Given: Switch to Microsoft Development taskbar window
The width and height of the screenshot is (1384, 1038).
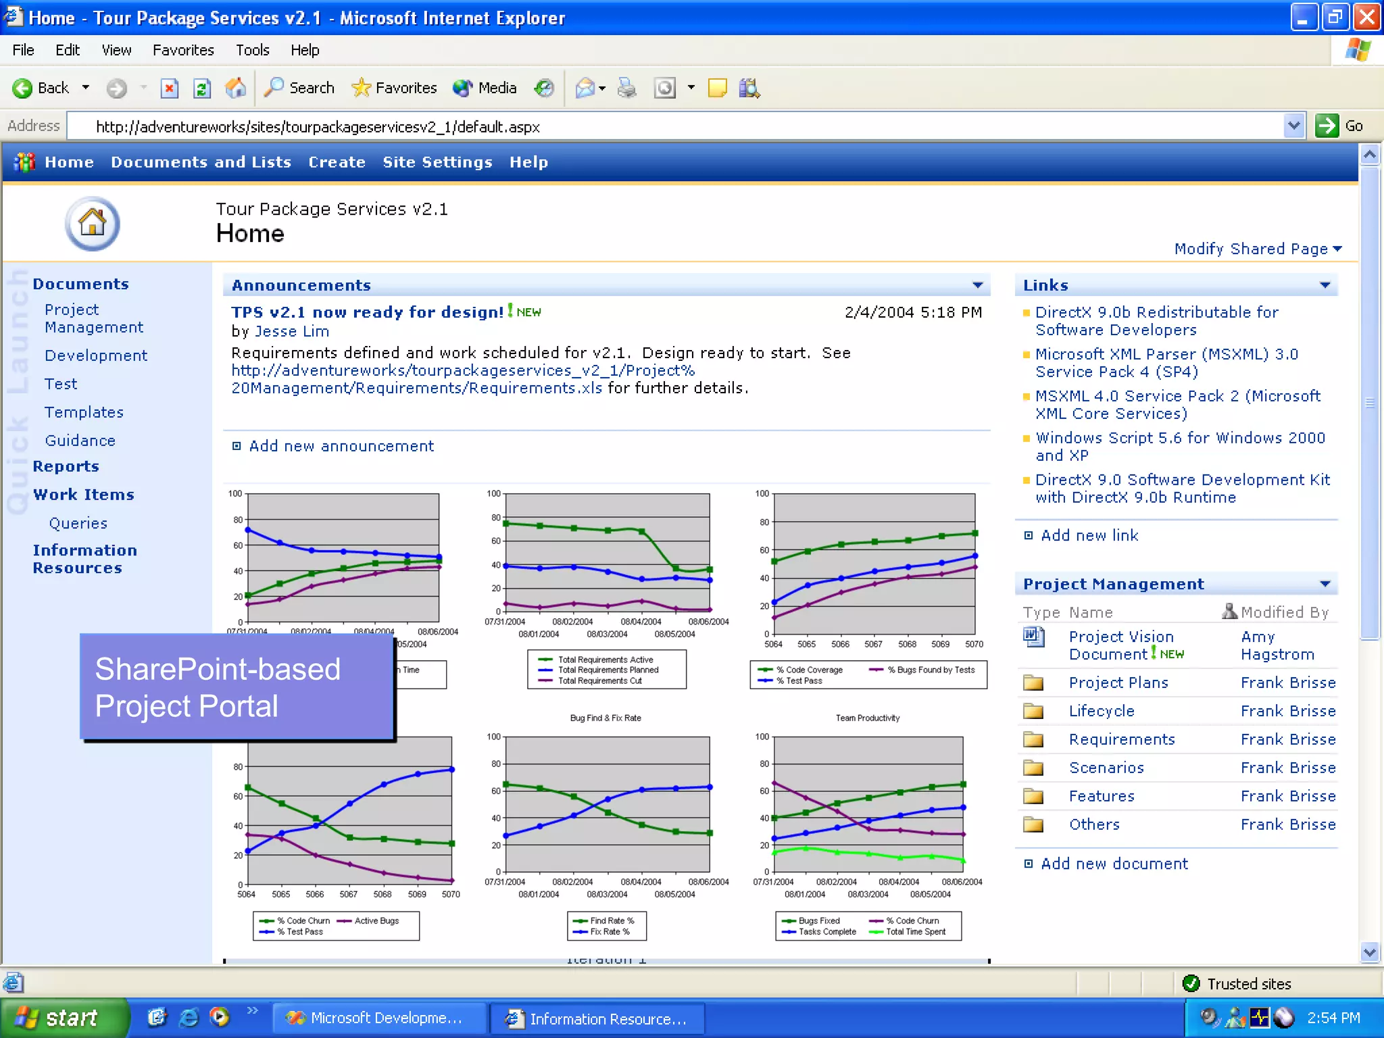Looking at the screenshot, I should [380, 1018].
